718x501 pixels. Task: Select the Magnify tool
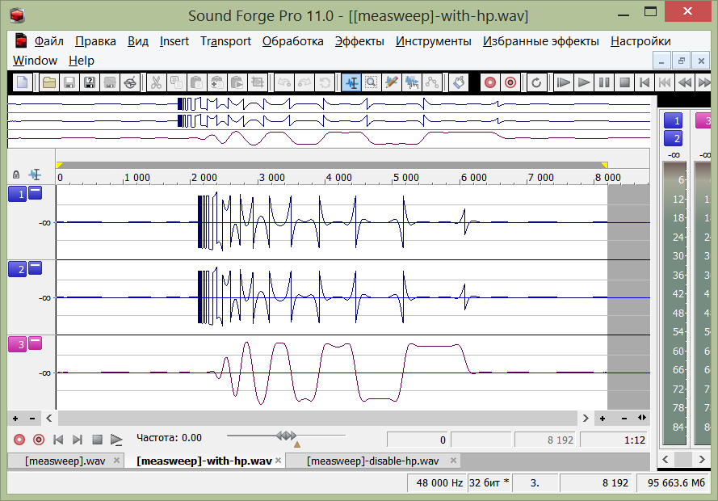tap(372, 83)
